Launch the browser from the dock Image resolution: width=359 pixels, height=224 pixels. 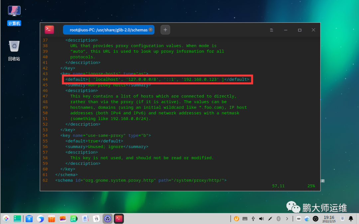pyautogui.click(x=40, y=219)
